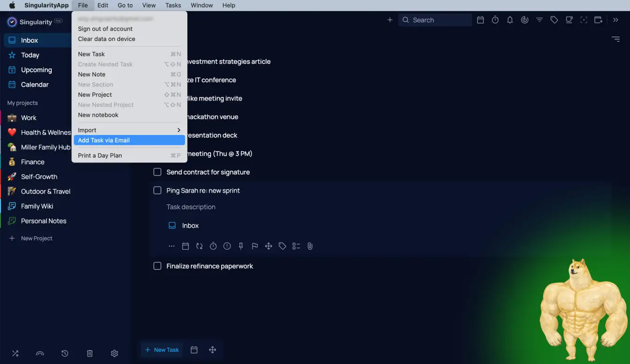The height and width of the screenshot is (364, 630).
Task: Click the tag icon in the top toolbar
Action: (x=554, y=20)
